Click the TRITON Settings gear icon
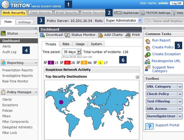The height and width of the screenshot is (140, 184). pos(143,13)
